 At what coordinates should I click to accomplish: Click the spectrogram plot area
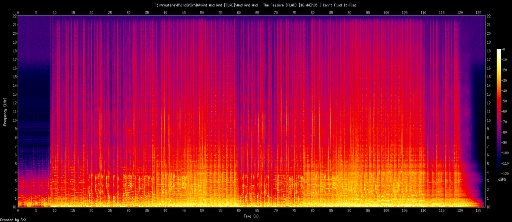coord(251,112)
